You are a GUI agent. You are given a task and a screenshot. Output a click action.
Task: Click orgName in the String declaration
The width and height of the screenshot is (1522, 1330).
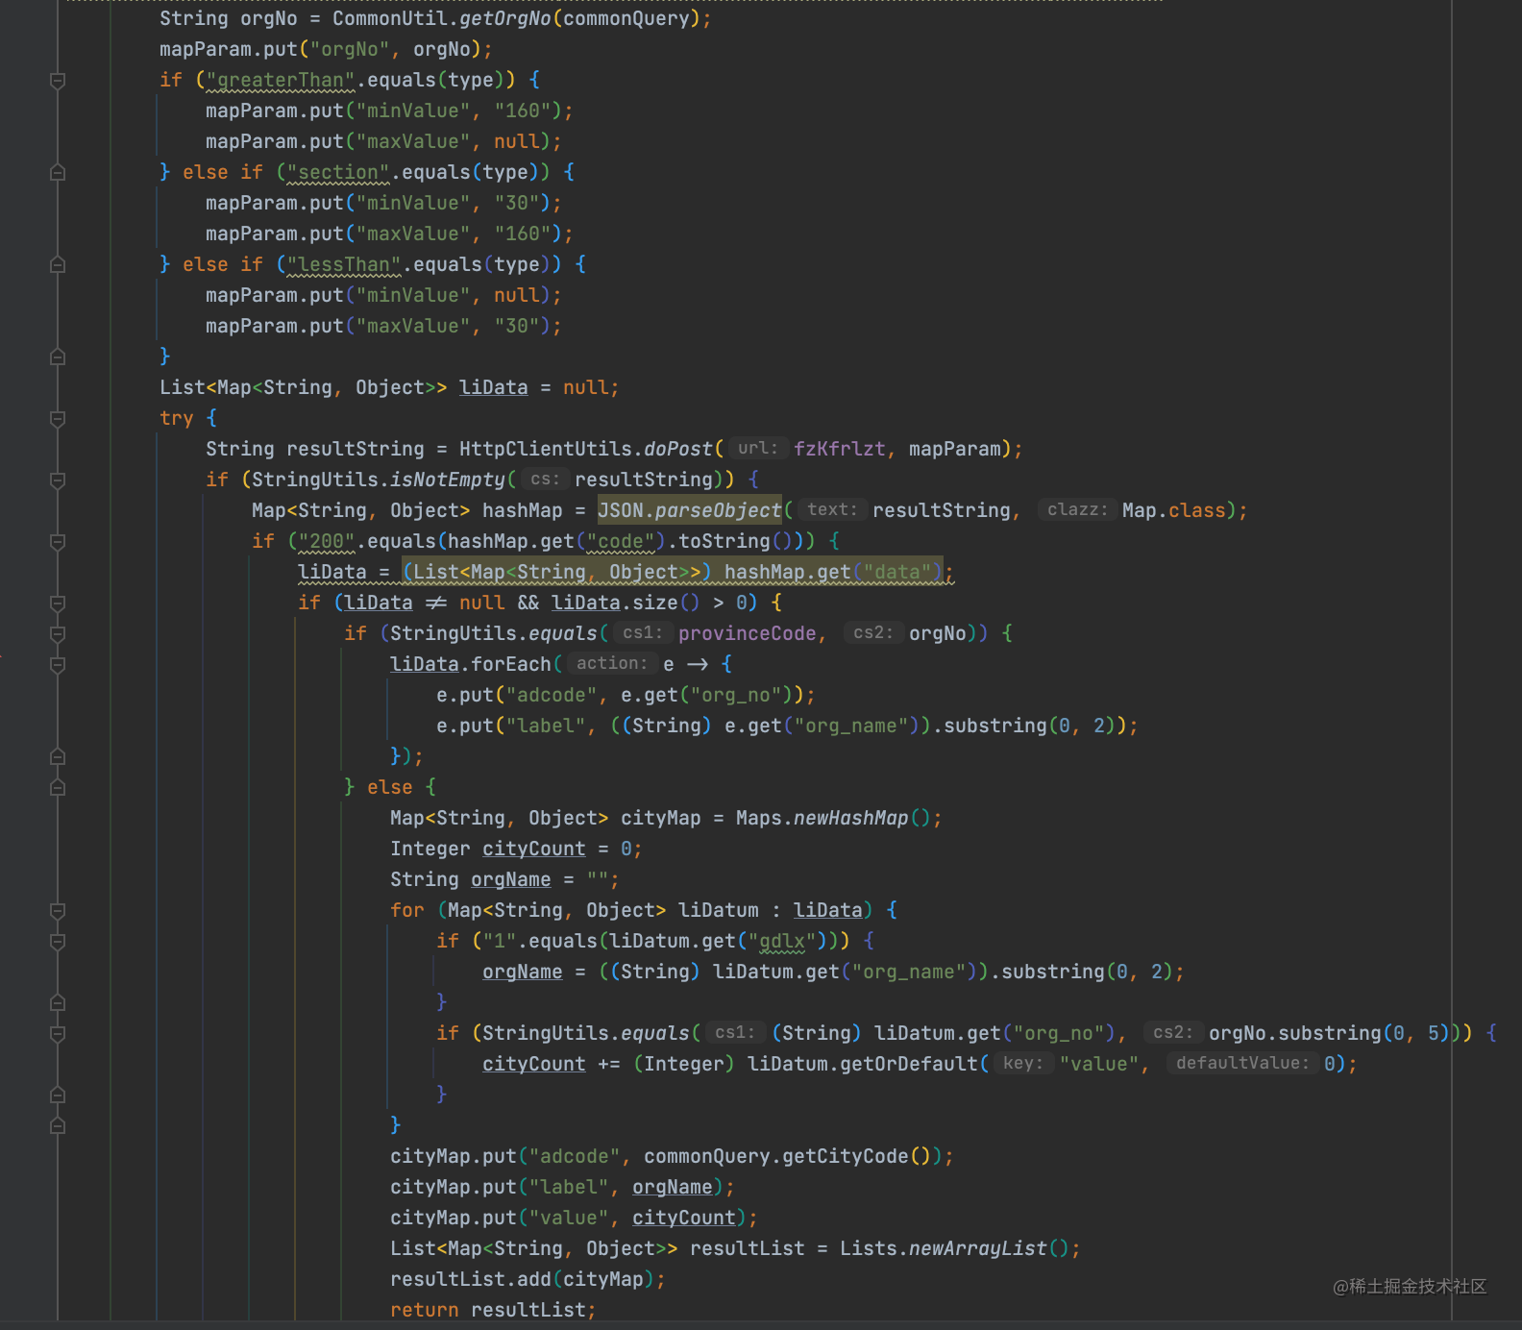tap(510, 879)
